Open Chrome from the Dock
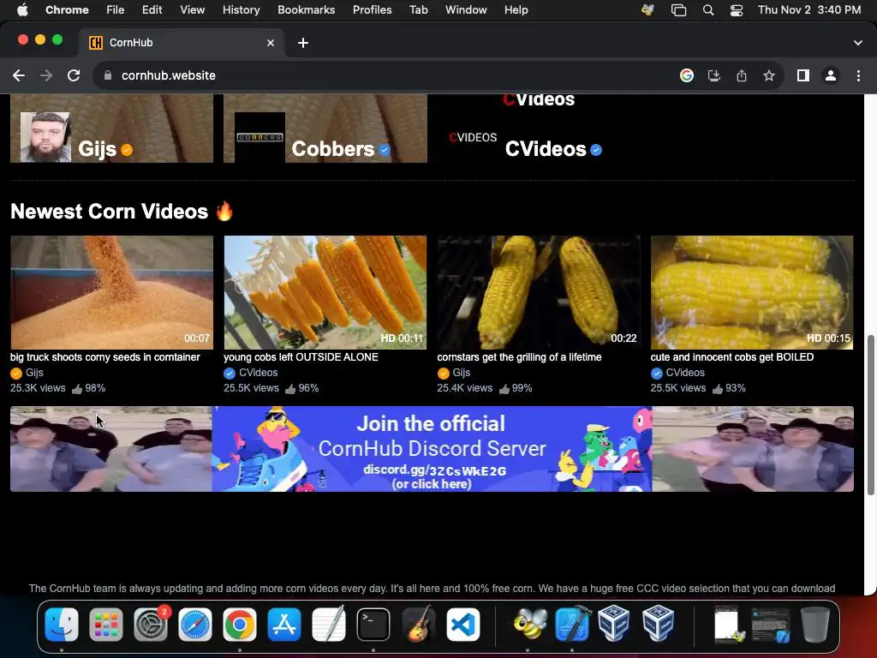The height and width of the screenshot is (658, 877). click(240, 625)
